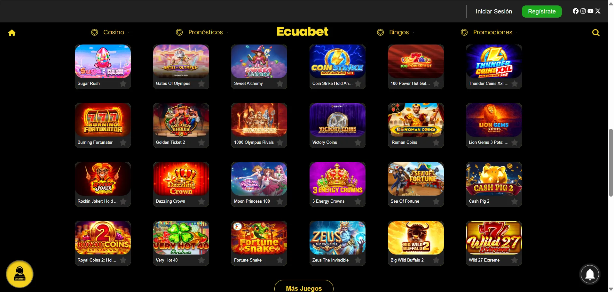This screenshot has height=292, width=614.
Task: Open the Zeus The Invincible game thumbnail
Action: (337, 238)
